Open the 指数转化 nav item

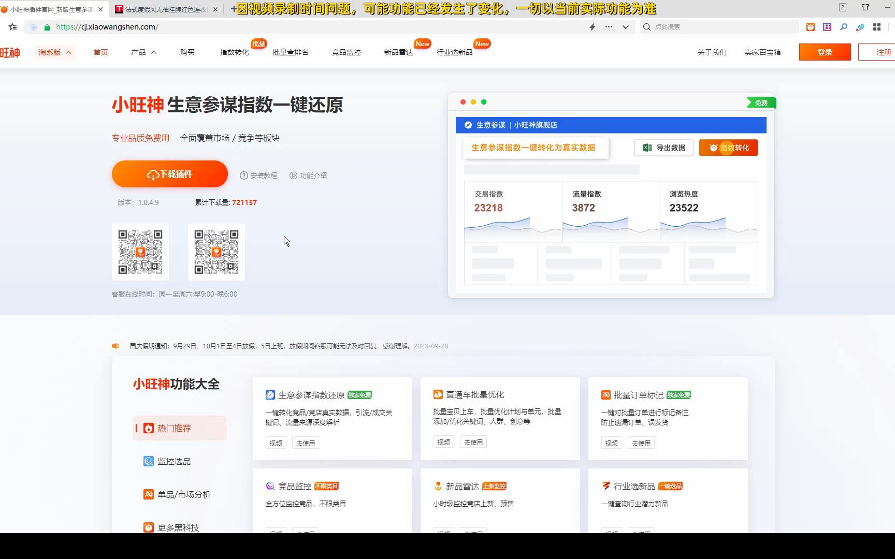point(235,52)
